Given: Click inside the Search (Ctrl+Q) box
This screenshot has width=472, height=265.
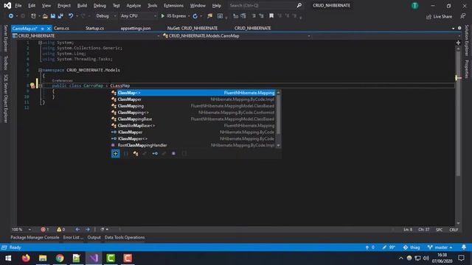Looking at the screenshot, I should 262,5.
